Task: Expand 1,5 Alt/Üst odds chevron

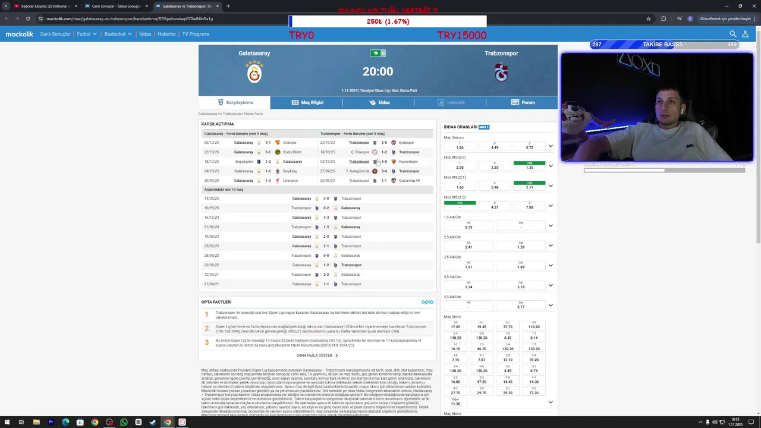Action: [551, 226]
